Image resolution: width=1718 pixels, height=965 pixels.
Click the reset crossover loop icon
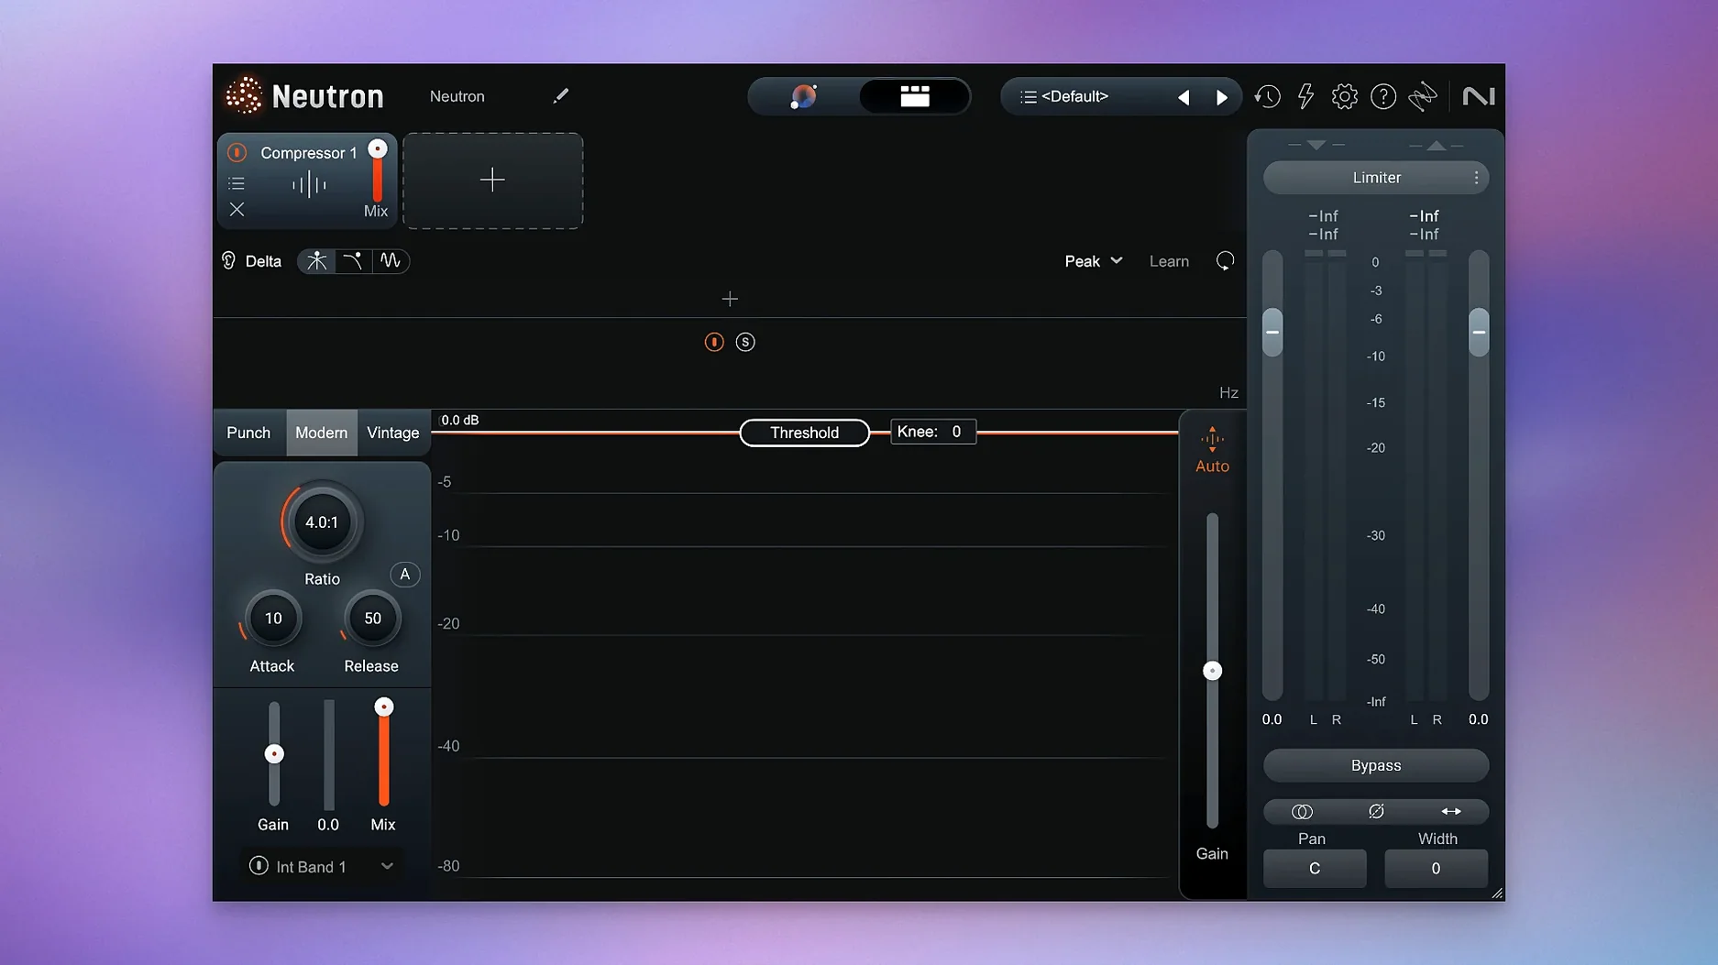click(1225, 261)
